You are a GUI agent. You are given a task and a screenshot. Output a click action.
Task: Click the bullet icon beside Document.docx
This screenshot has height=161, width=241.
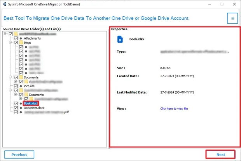20,108
